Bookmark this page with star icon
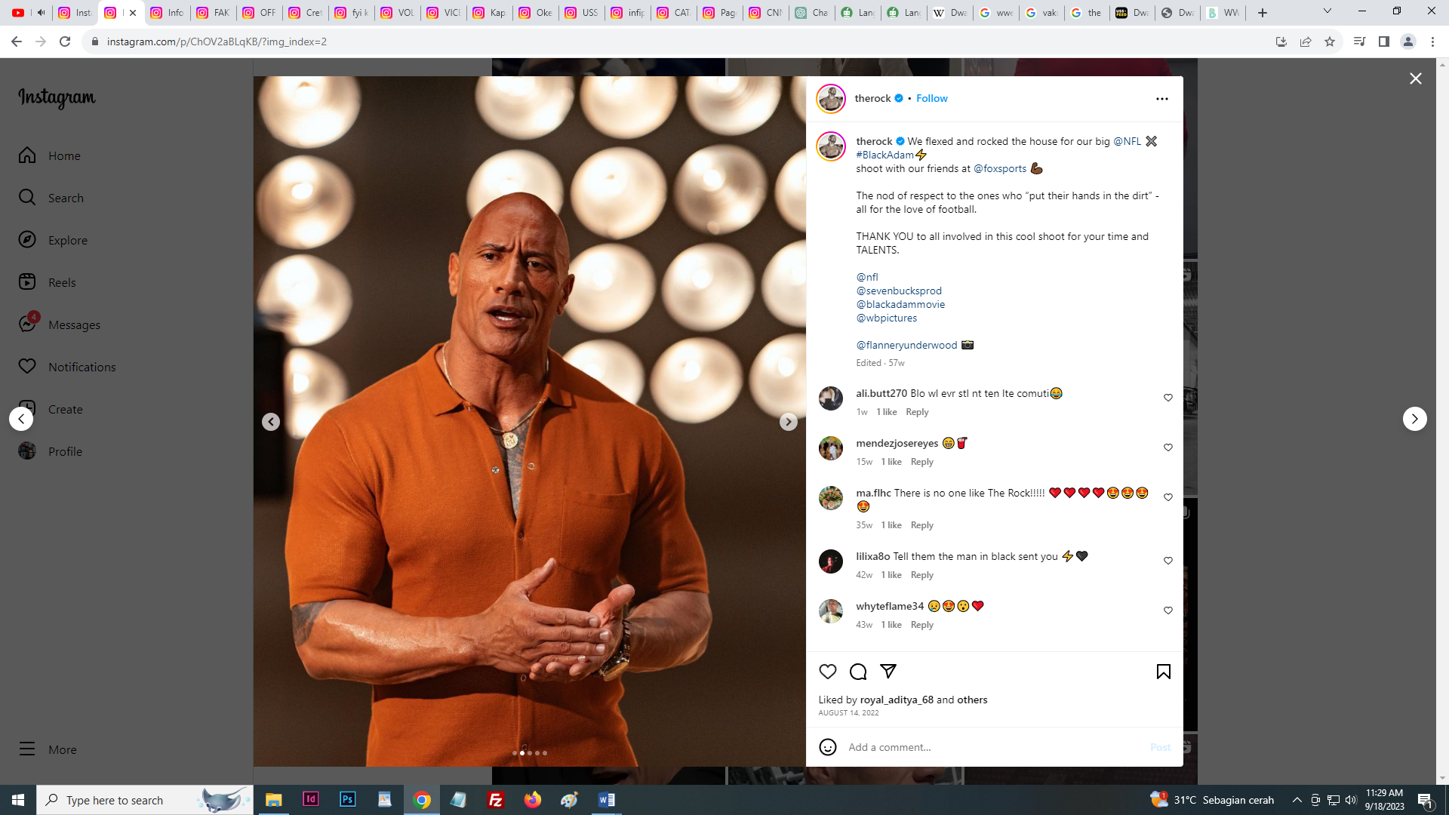The image size is (1449, 815). coord(1330,42)
